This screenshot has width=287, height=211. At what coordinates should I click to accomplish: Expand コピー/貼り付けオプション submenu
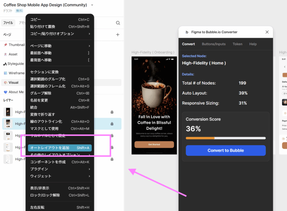pyautogui.click(x=60, y=34)
